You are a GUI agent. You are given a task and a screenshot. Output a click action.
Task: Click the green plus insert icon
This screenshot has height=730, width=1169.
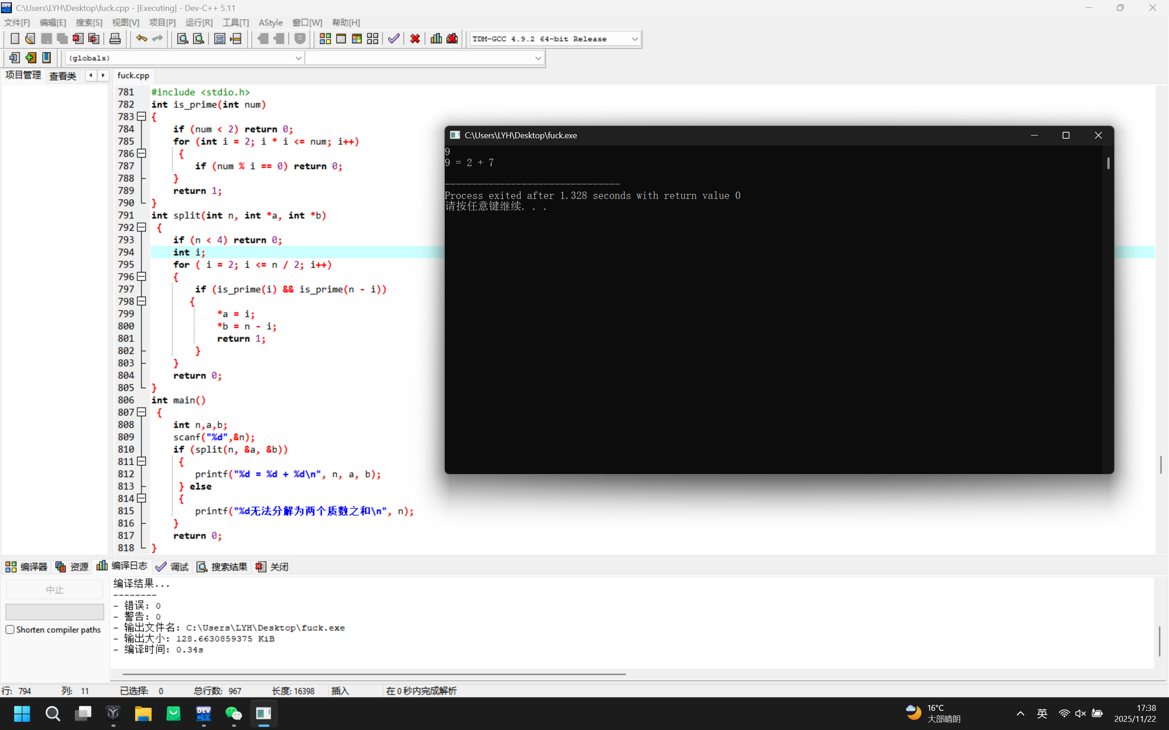click(31, 58)
